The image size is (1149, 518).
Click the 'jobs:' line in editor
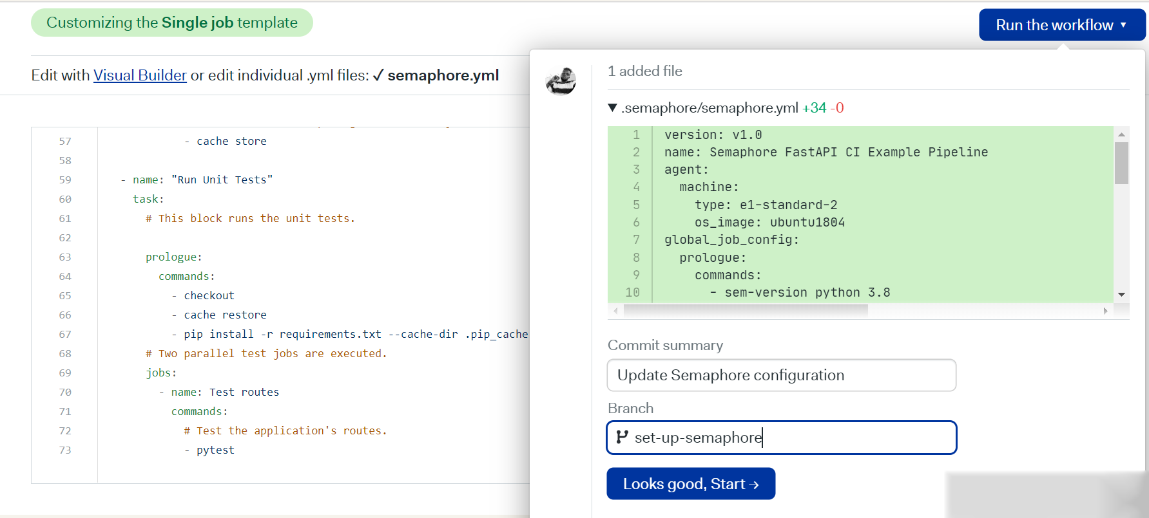click(161, 373)
